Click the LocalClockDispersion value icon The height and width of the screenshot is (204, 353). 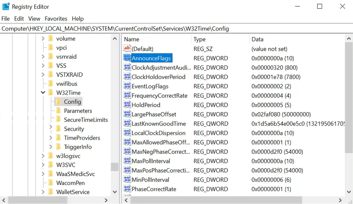[127, 133]
